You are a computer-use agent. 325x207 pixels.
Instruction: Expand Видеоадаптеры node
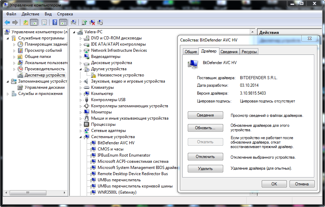(x=80, y=57)
